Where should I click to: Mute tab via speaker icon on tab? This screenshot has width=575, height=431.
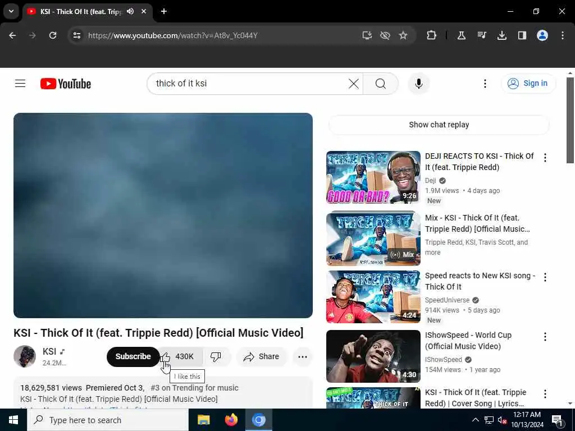[x=130, y=11]
